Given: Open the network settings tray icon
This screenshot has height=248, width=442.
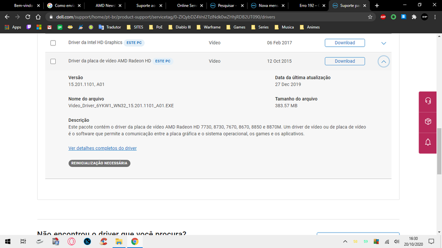Looking at the screenshot, I should point(387,241).
